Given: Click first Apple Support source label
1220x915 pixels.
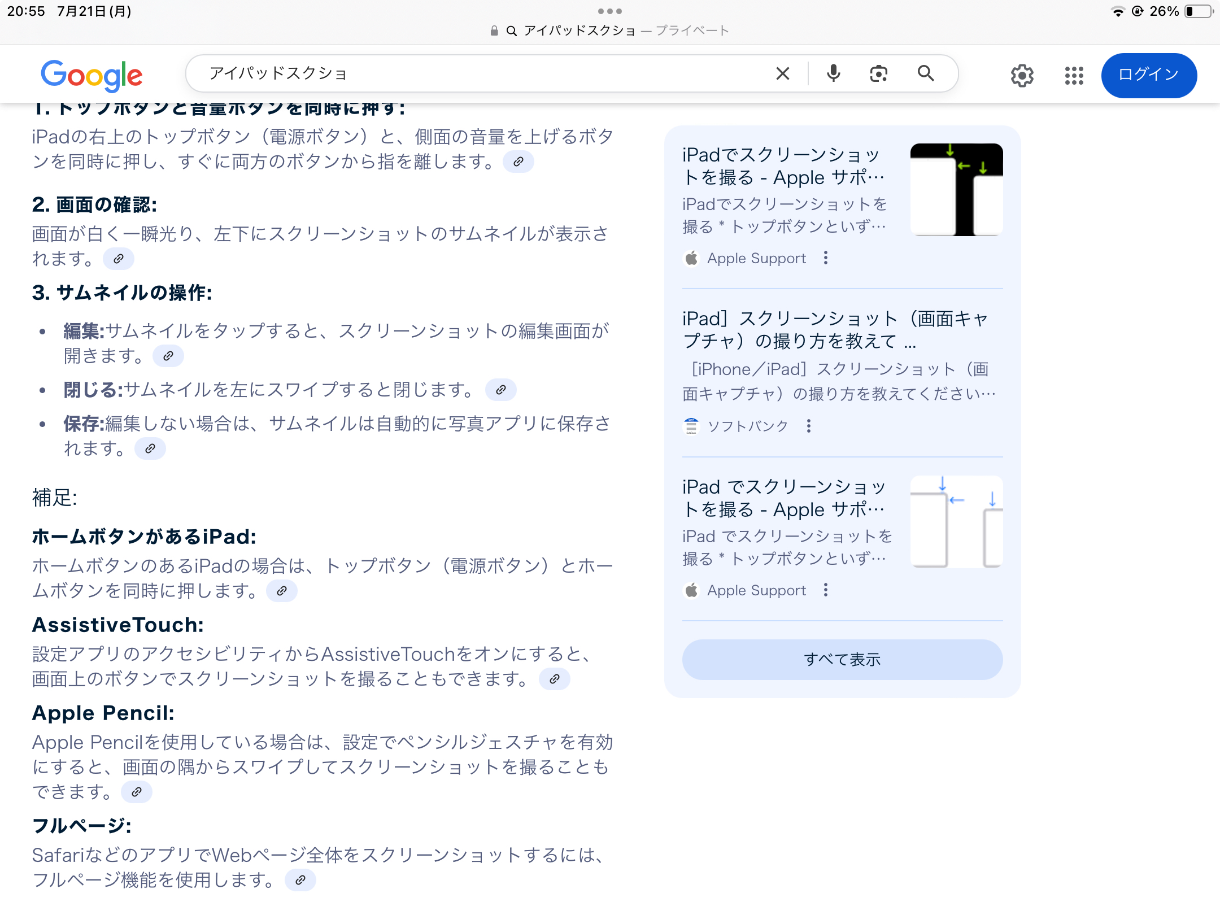Looking at the screenshot, I should coord(756,258).
